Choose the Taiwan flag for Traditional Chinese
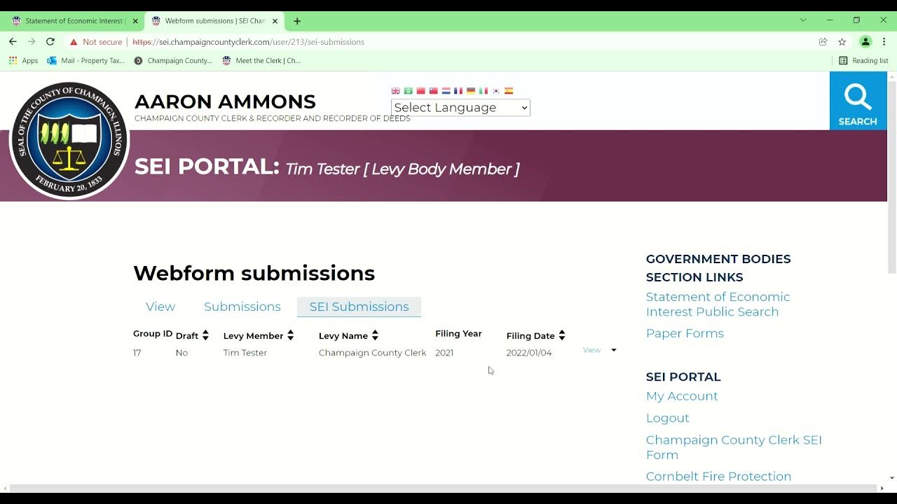 pyautogui.click(x=433, y=91)
